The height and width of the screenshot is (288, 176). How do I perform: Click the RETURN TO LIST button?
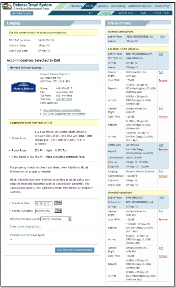coord(22,13)
